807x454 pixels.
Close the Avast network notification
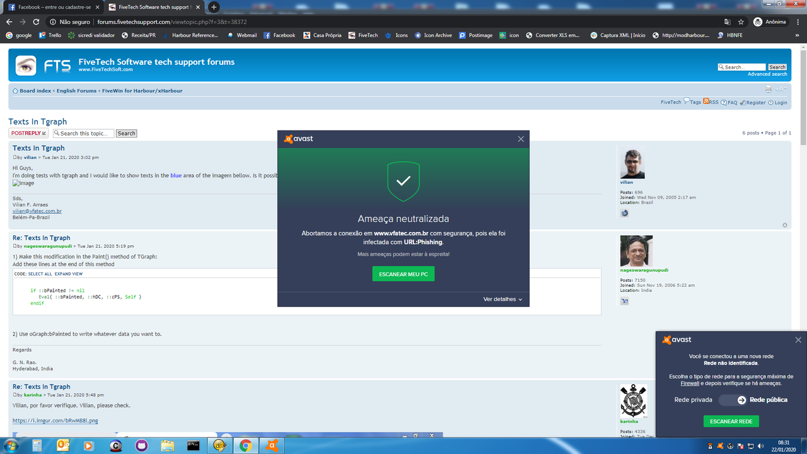[798, 340]
